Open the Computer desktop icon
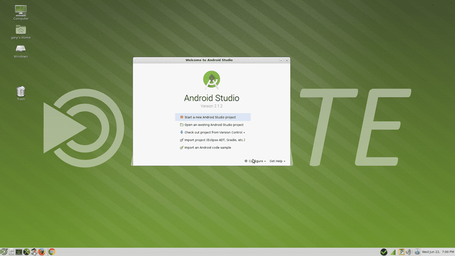The image size is (455, 256). click(21, 12)
